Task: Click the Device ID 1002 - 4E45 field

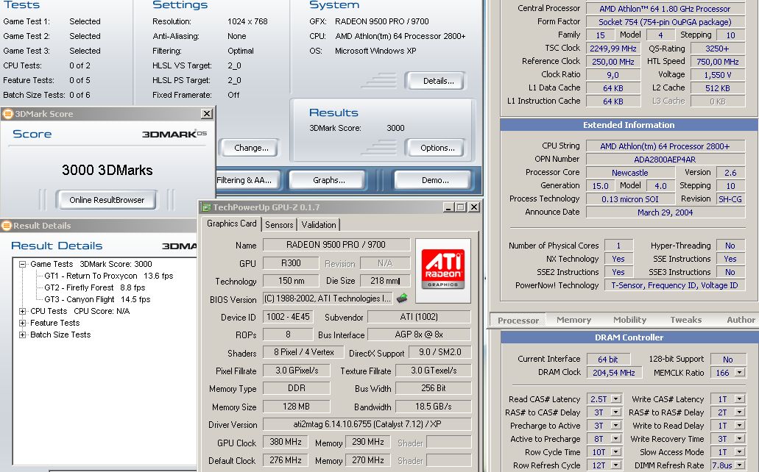Action: (288, 317)
